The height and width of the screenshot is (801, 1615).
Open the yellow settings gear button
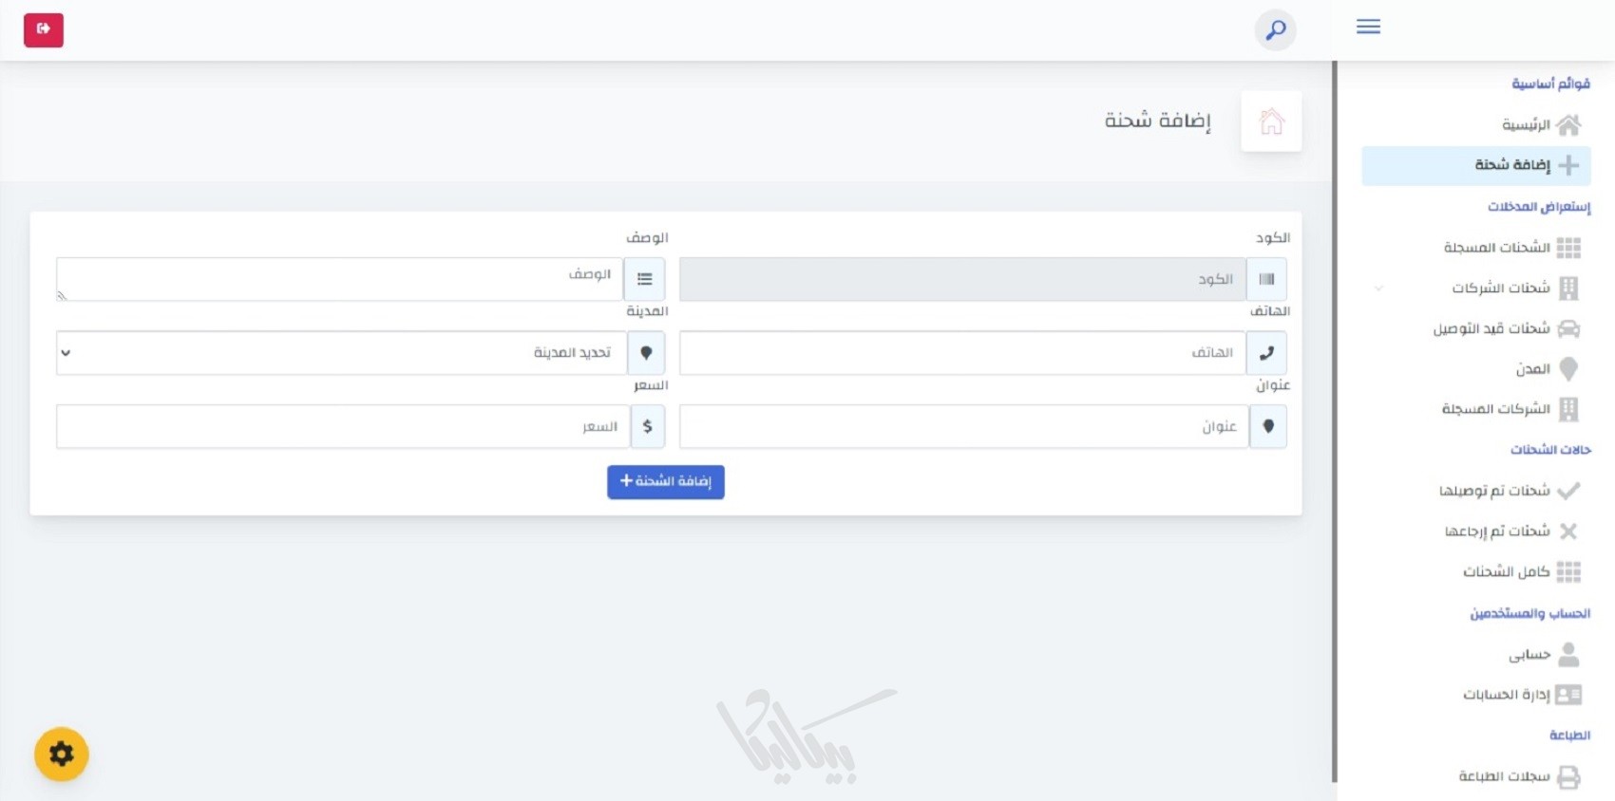pos(62,754)
